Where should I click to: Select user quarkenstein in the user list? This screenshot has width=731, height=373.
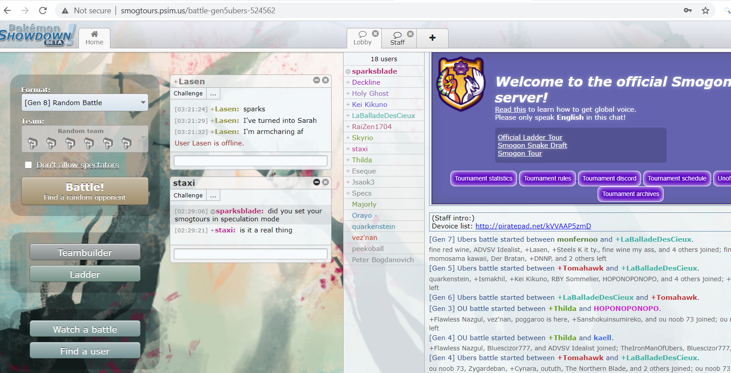(384, 226)
